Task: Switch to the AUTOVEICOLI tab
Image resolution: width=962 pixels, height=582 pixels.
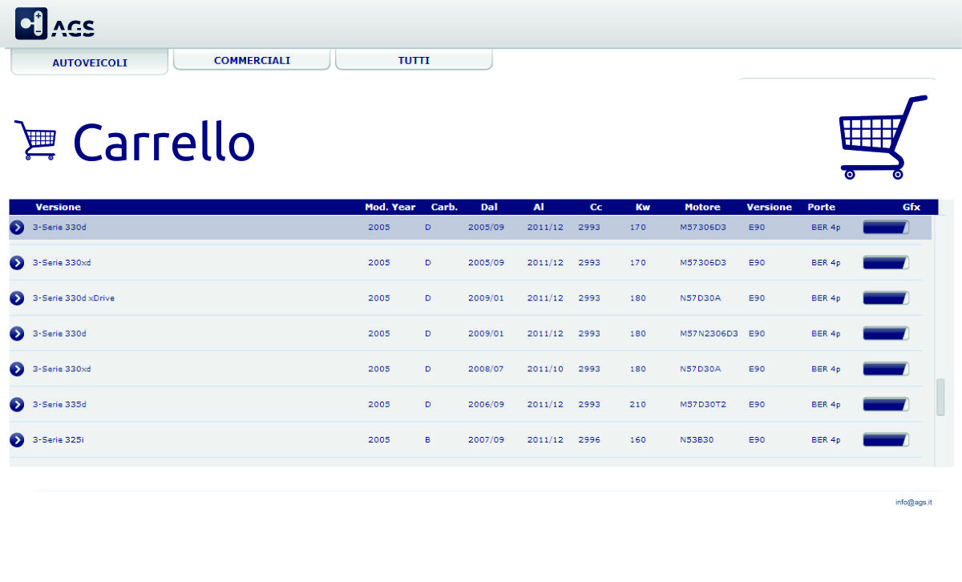Action: 90,63
